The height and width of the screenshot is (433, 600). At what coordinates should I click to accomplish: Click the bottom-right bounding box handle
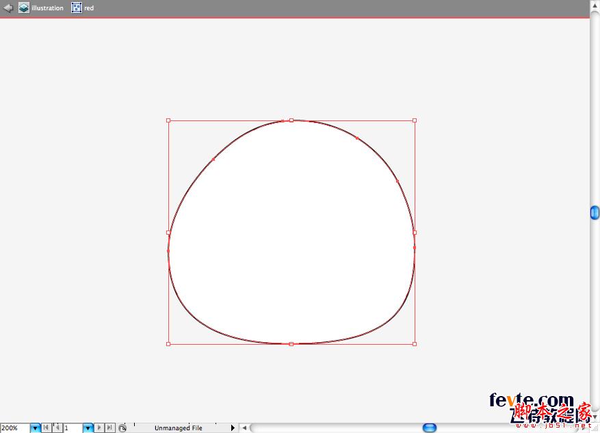click(415, 344)
